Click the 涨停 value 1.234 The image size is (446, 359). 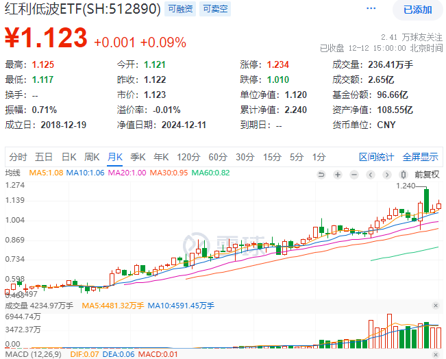pyautogui.click(x=278, y=64)
